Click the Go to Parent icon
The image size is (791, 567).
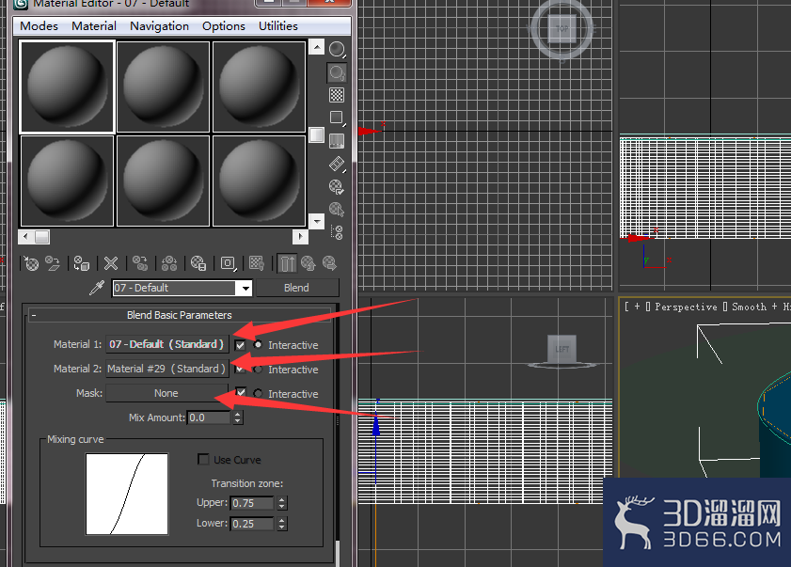tap(308, 263)
